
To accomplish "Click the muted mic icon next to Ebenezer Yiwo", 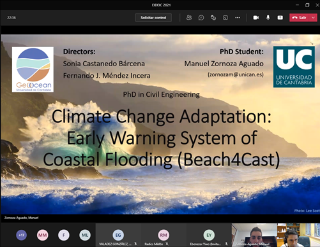I will (226, 244).
